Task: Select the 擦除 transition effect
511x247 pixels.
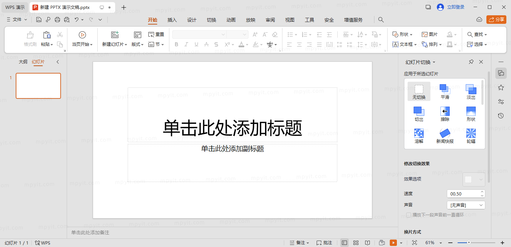Action: click(445, 114)
